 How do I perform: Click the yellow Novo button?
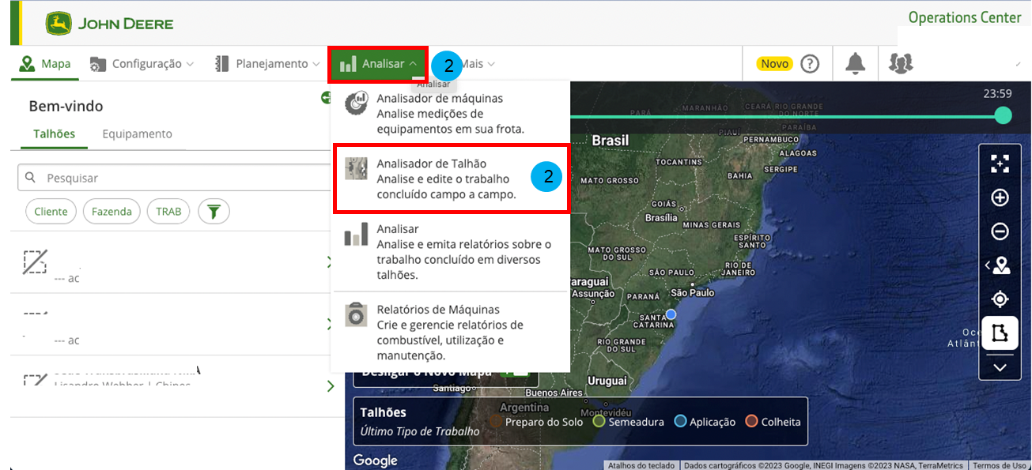(x=774, y=64)
